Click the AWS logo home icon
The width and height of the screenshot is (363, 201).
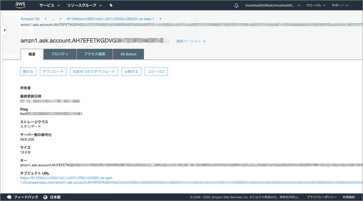point(20,5)
